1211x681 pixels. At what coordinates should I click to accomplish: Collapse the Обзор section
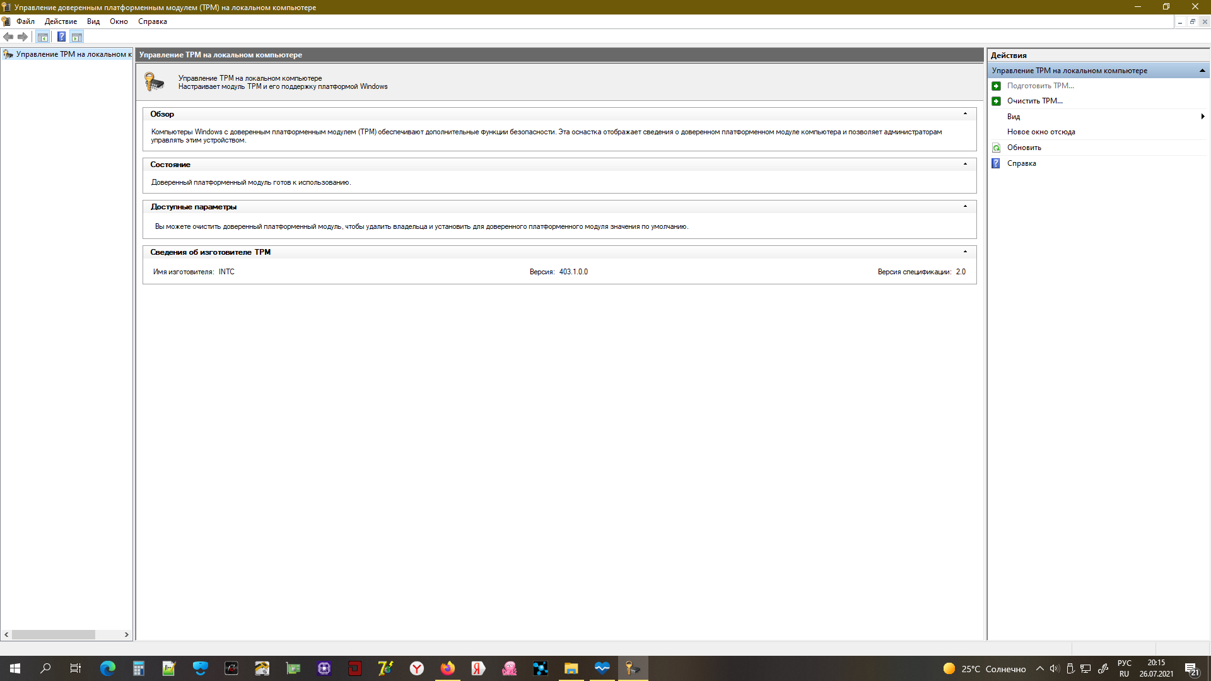(964, 114)
